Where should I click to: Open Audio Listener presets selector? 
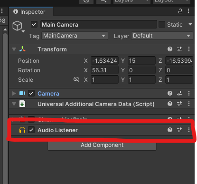point(179,130)
